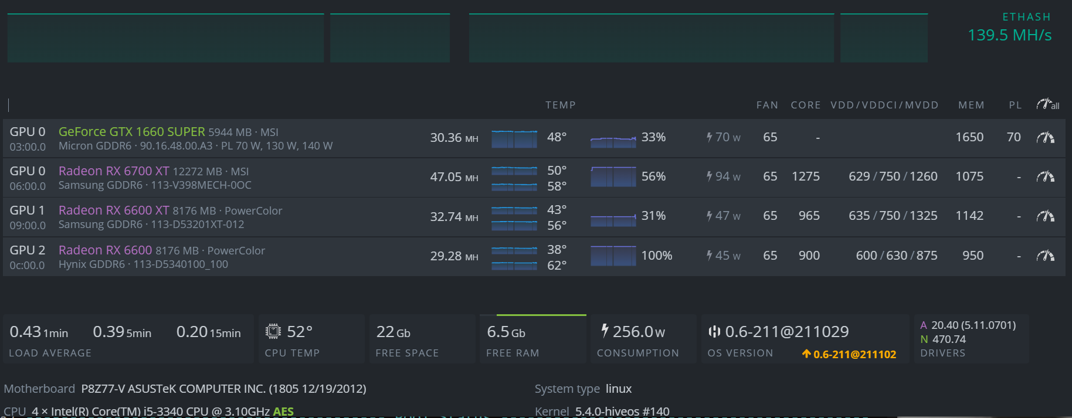Click the power bolt icon beside 94 w
Screen dimensions: 1072x418
pos(709,176)
